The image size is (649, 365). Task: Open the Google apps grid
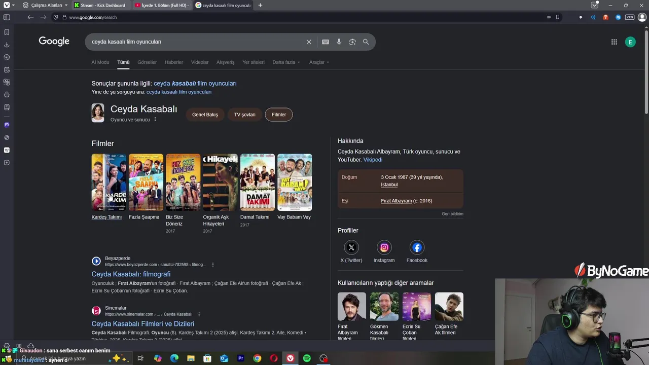pyautogui.click(x=614, y=42)
